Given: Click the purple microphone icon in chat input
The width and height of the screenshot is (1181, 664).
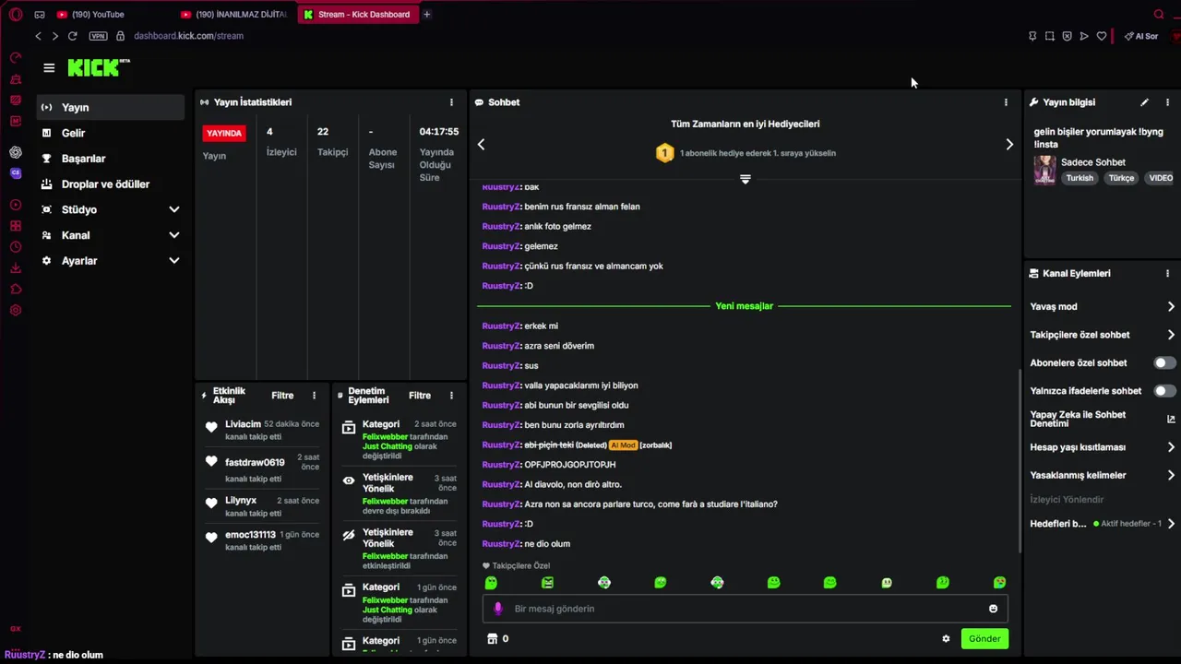Looking at the screenshot, I should (498, 609).
